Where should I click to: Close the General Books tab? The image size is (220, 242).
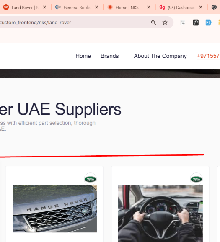(96, 7)
